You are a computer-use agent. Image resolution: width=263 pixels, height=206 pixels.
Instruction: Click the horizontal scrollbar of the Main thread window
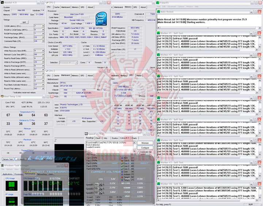pyautogui.click(x=209, y=28)
